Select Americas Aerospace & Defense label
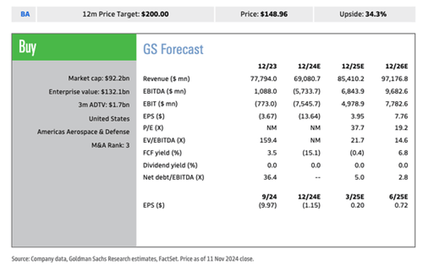This screenshot has height=265, width=423. (x=83, y=132)
